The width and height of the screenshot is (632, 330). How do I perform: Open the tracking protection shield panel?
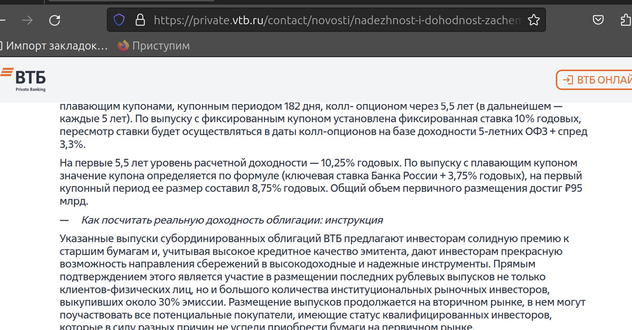120,20
